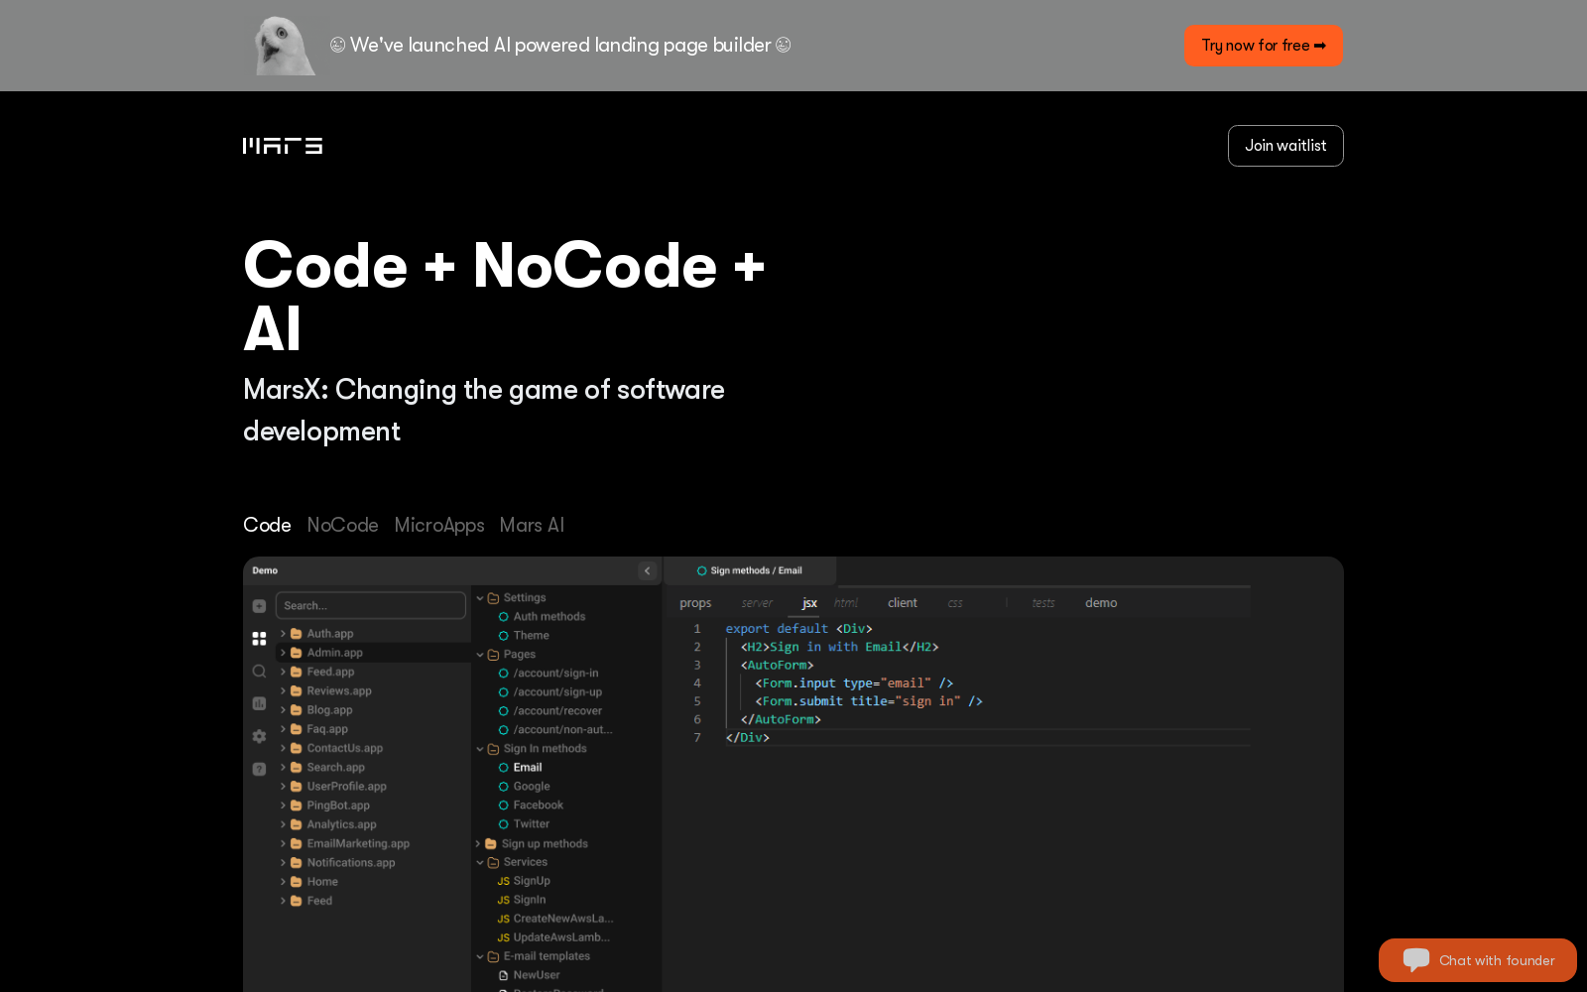Click the circle icon beside Theme
The width and height of the screenshot is (1587, 992).
(x=504, y=636)
